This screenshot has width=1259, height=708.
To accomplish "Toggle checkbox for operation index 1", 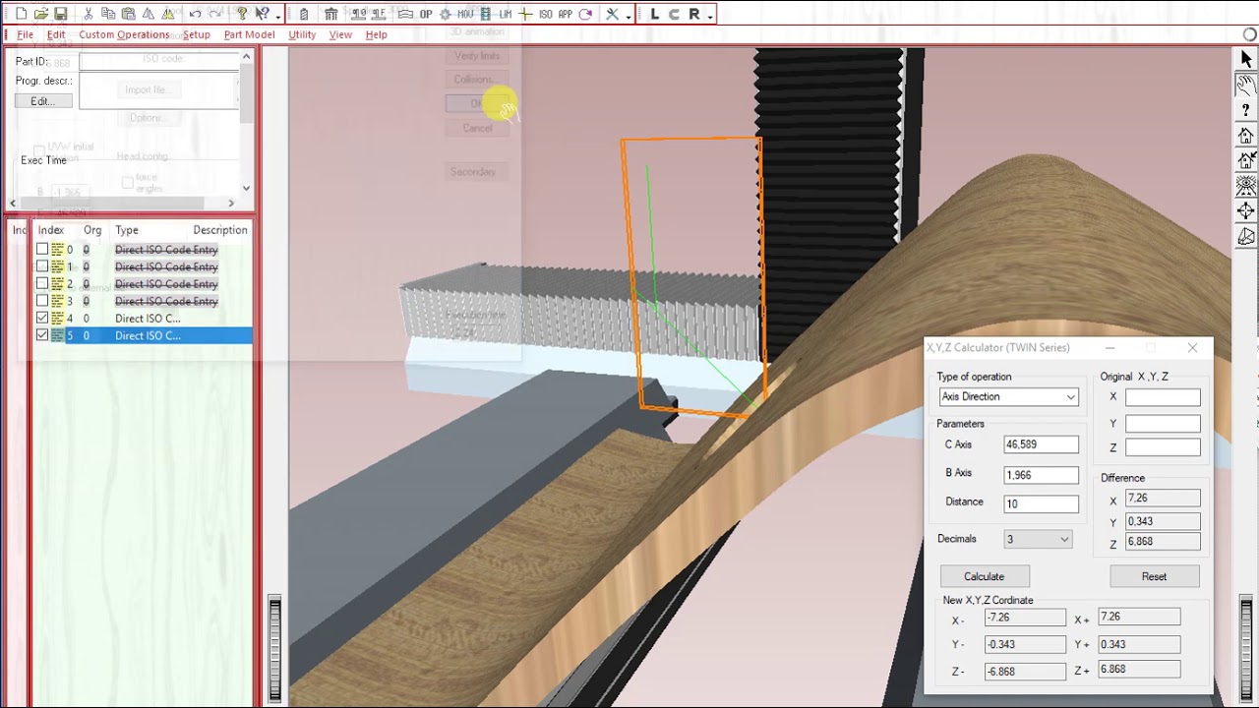I will click(42, 266).
